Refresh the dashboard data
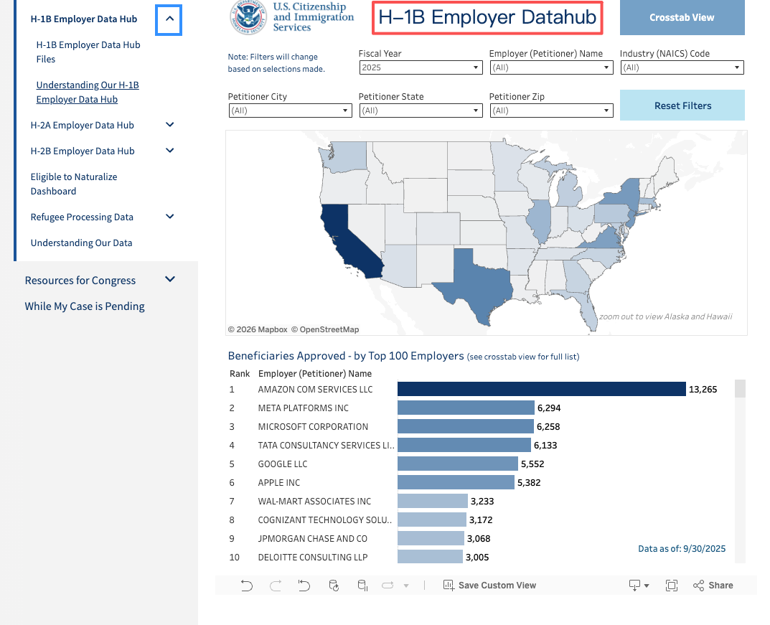 point(333,585)
